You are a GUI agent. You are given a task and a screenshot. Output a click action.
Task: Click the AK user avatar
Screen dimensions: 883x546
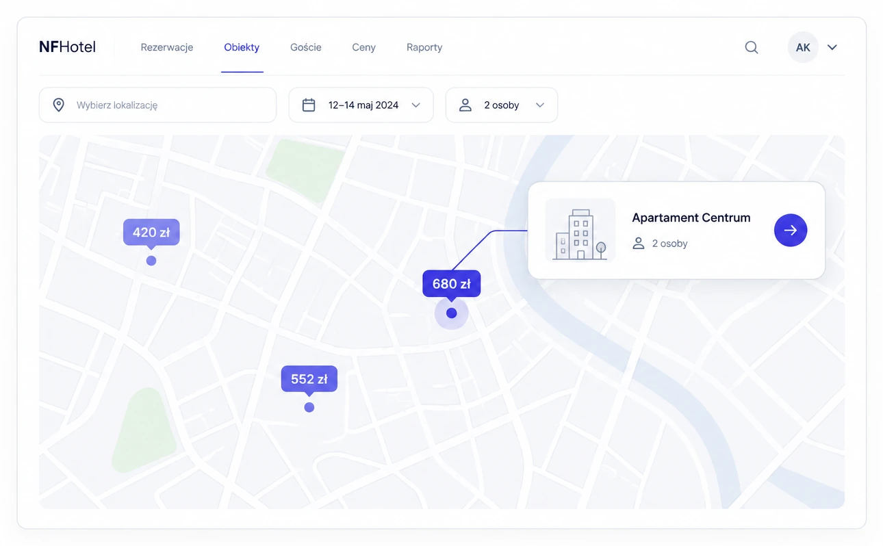coord(803,47)
